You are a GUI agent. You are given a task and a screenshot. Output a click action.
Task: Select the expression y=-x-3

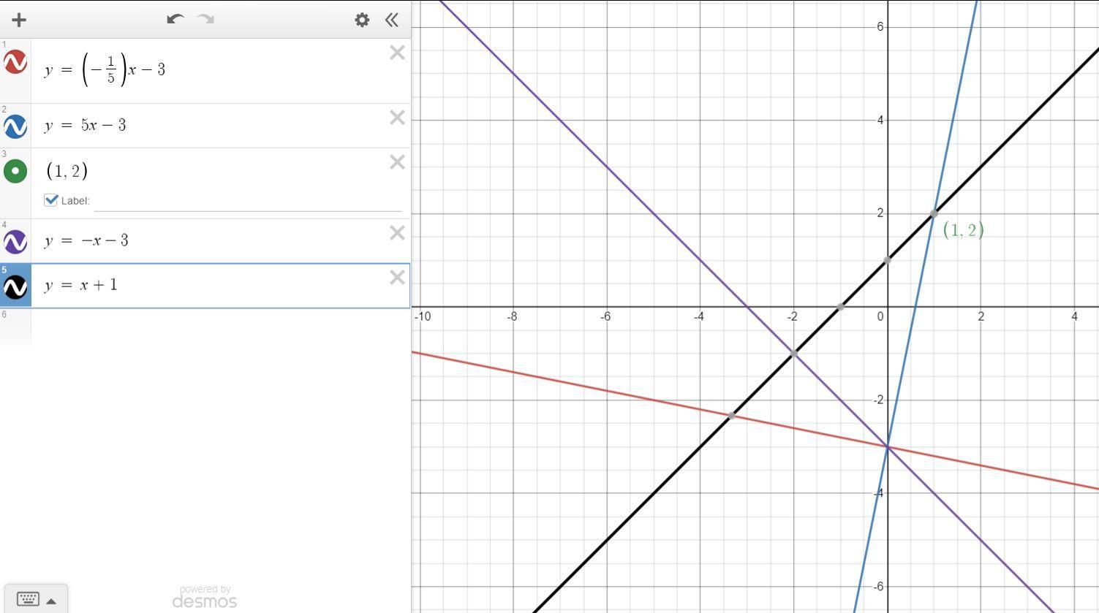(86, 240)
